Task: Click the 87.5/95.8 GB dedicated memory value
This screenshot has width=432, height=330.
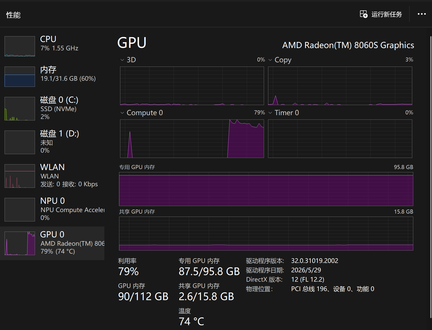Action: (209, 272)
